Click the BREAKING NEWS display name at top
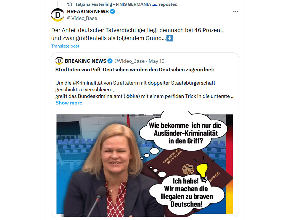Viewport: 290px width, 220px height. click(x=88, y=12)
